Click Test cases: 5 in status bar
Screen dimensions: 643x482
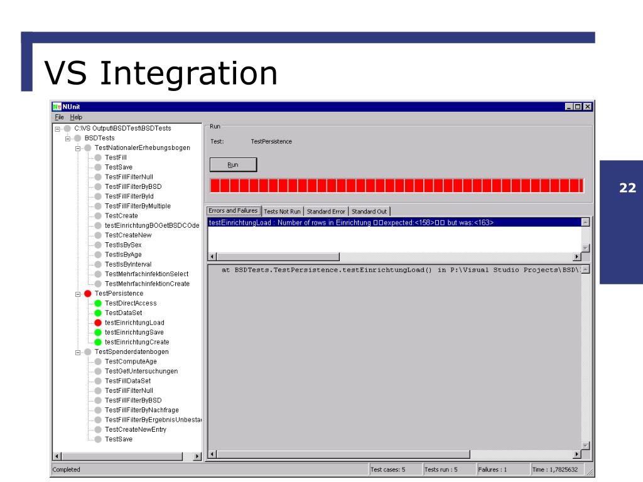click(x=387, y=469)
